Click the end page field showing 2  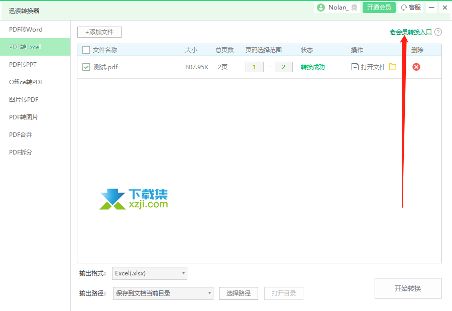tap(284, 67)
